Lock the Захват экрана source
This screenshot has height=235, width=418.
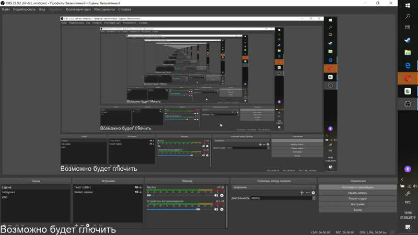click(x=141, y=192)
